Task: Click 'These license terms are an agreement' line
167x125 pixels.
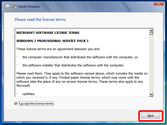Action: coord(58,49)
